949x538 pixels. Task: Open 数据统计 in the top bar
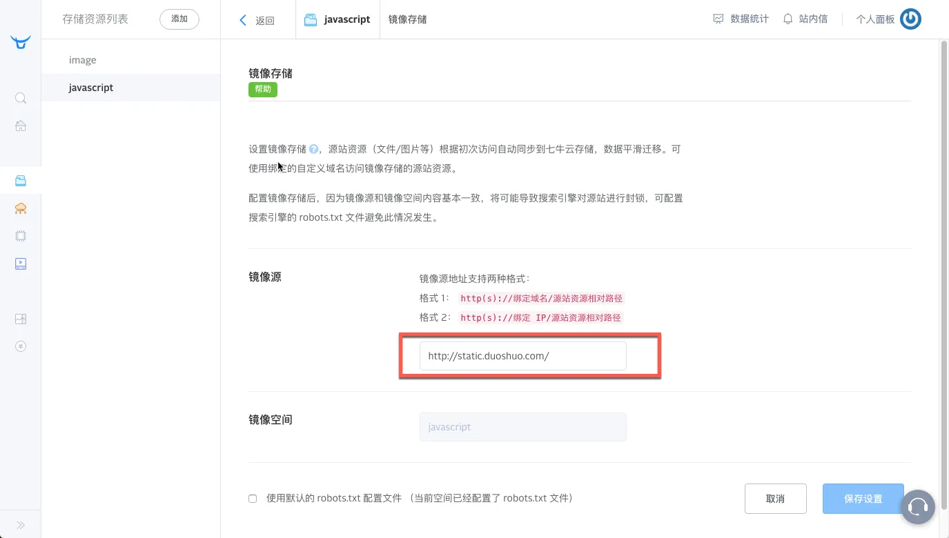click(741, 19)
